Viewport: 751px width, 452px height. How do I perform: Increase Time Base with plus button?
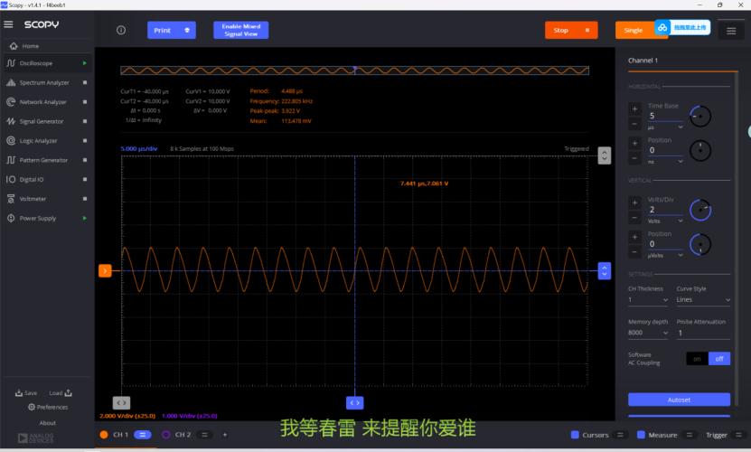point(634,108)
